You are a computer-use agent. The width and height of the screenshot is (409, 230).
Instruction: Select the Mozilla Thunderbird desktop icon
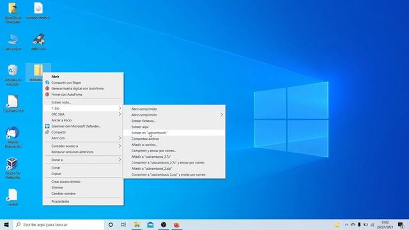click(x=13, y=132)
